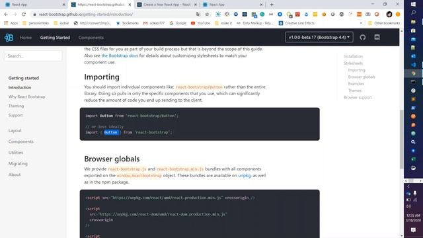Click the Chrome icon in the taskbar
This screenshot has height=238, width=423.
click(413, 73)
